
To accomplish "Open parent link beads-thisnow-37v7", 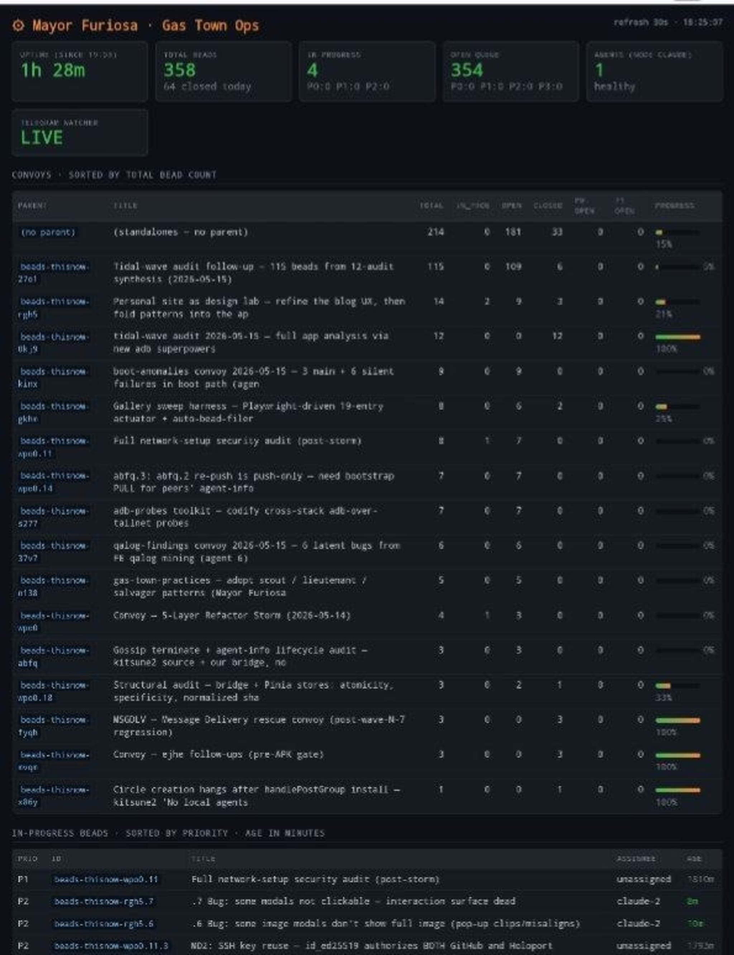I will [54, 552].
